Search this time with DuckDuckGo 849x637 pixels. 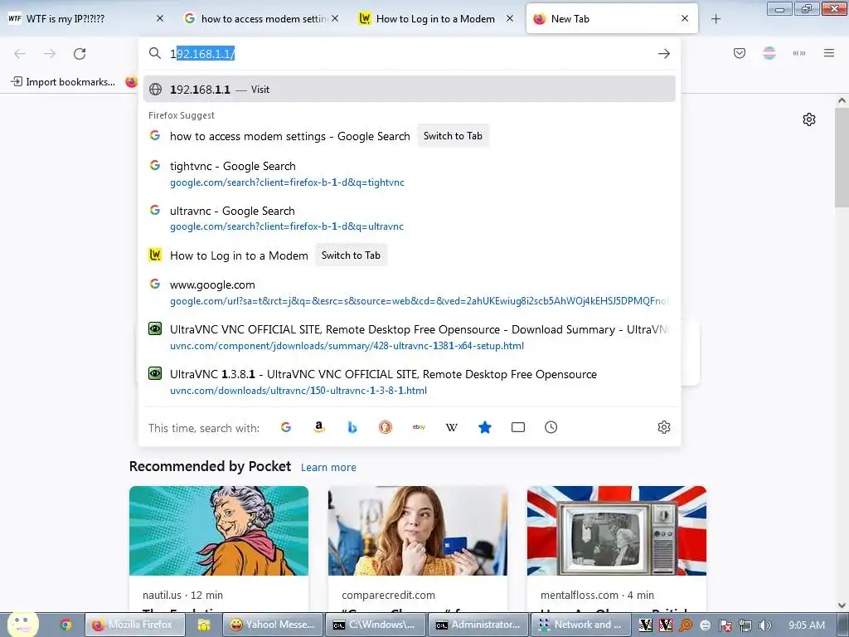[x=386, y=427]
